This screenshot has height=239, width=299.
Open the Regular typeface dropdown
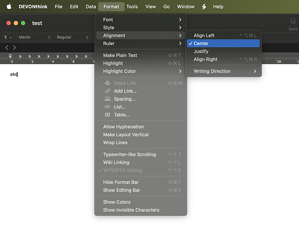[x=72, y=37]
